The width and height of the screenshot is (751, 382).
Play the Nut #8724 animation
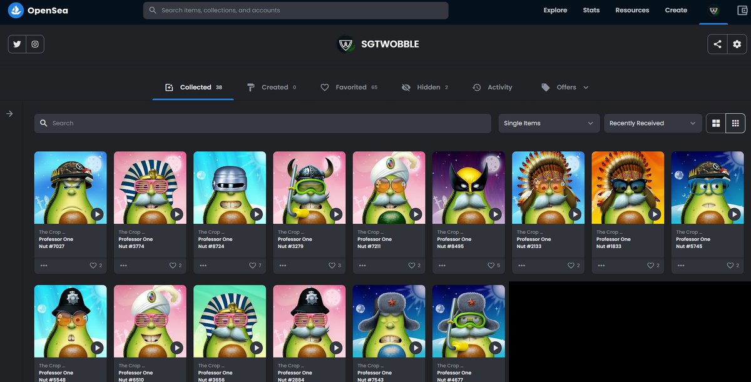(x=257, y=214)
